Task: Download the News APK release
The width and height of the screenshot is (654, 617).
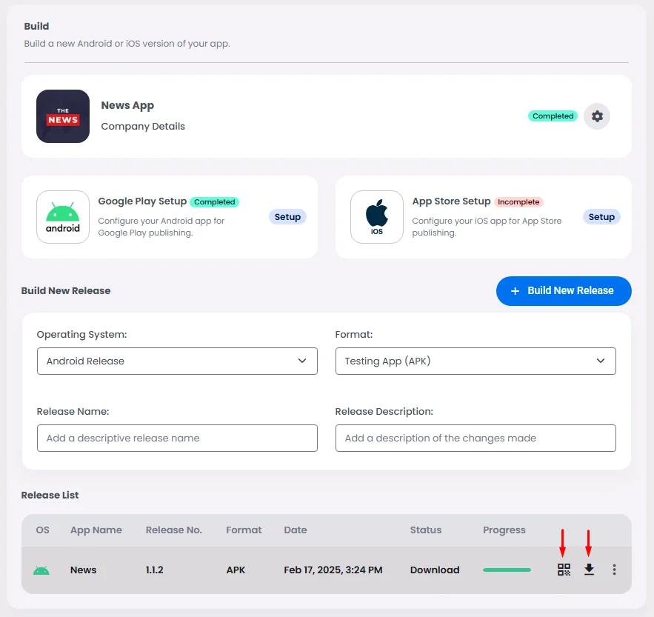Action: pyautogui.click(x=589, y=570)
